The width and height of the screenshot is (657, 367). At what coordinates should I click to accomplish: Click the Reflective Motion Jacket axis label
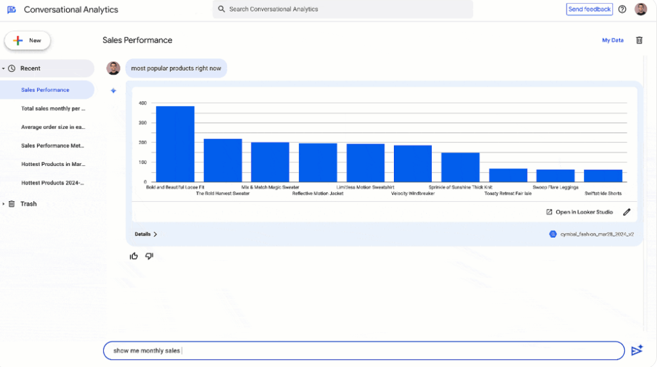[318, 193]
